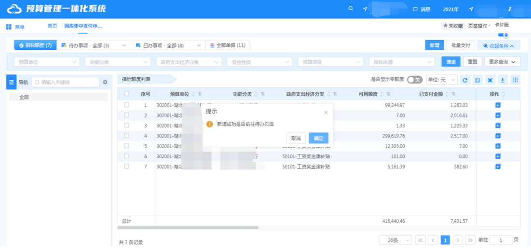Check the select-all header checkbox
This screenshot has height=252, width=531.
127,94
